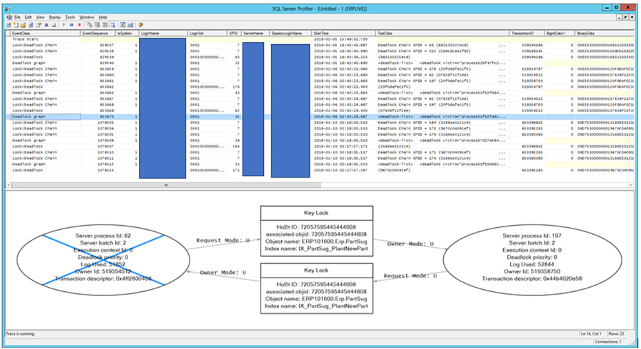Click victim process node Server process Id 62

103,260
